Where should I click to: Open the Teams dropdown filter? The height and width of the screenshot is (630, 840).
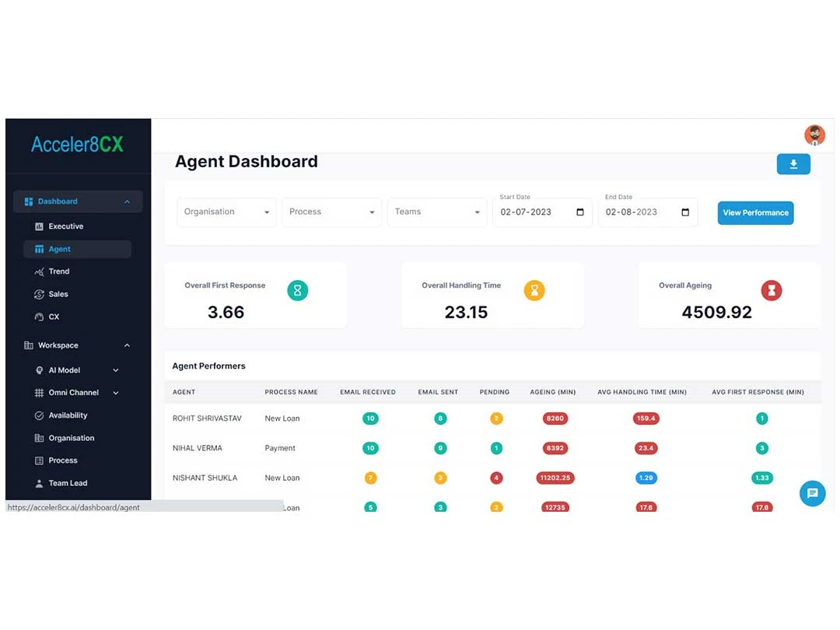(436, 212)
